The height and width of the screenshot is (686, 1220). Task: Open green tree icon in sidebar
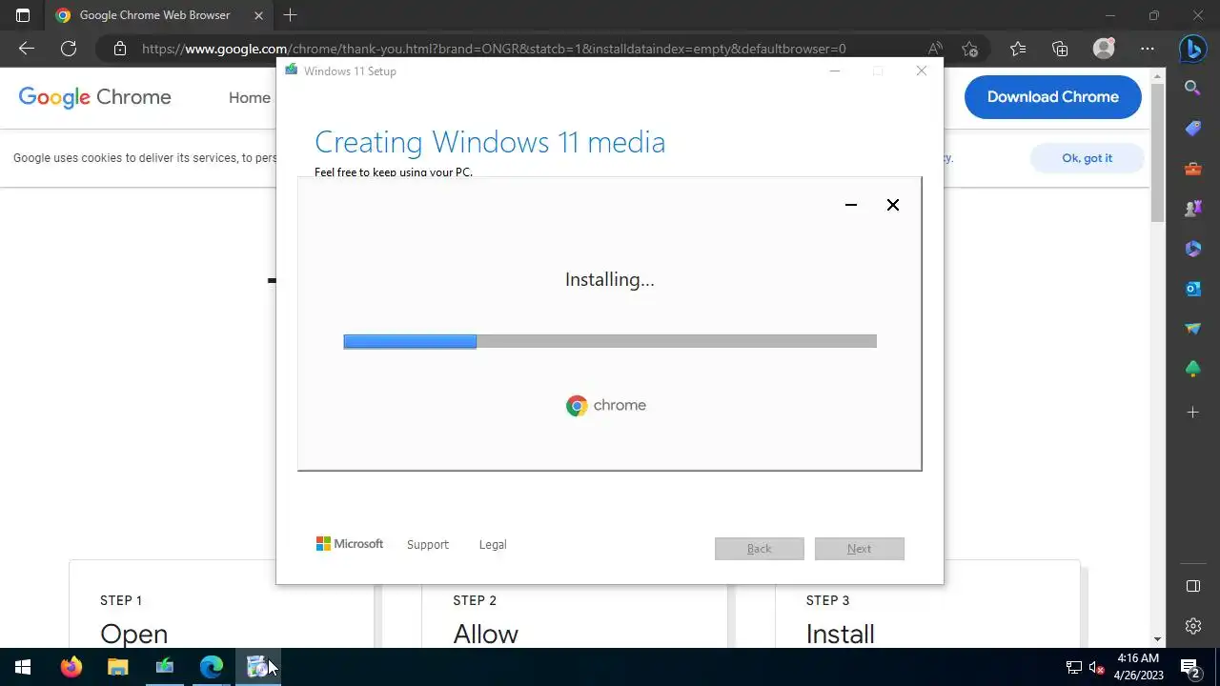(x=1192, y=369)
